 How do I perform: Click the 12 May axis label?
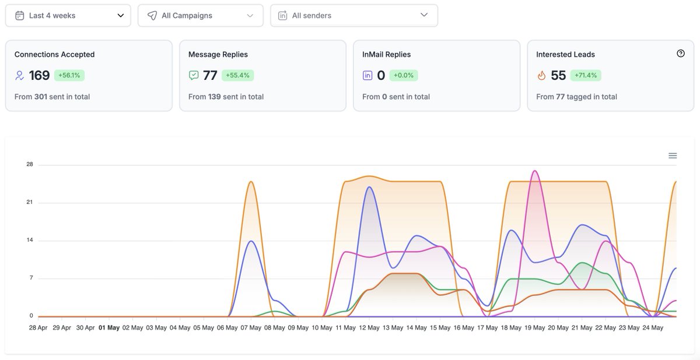pyautogui.click(x=369, y=327)
